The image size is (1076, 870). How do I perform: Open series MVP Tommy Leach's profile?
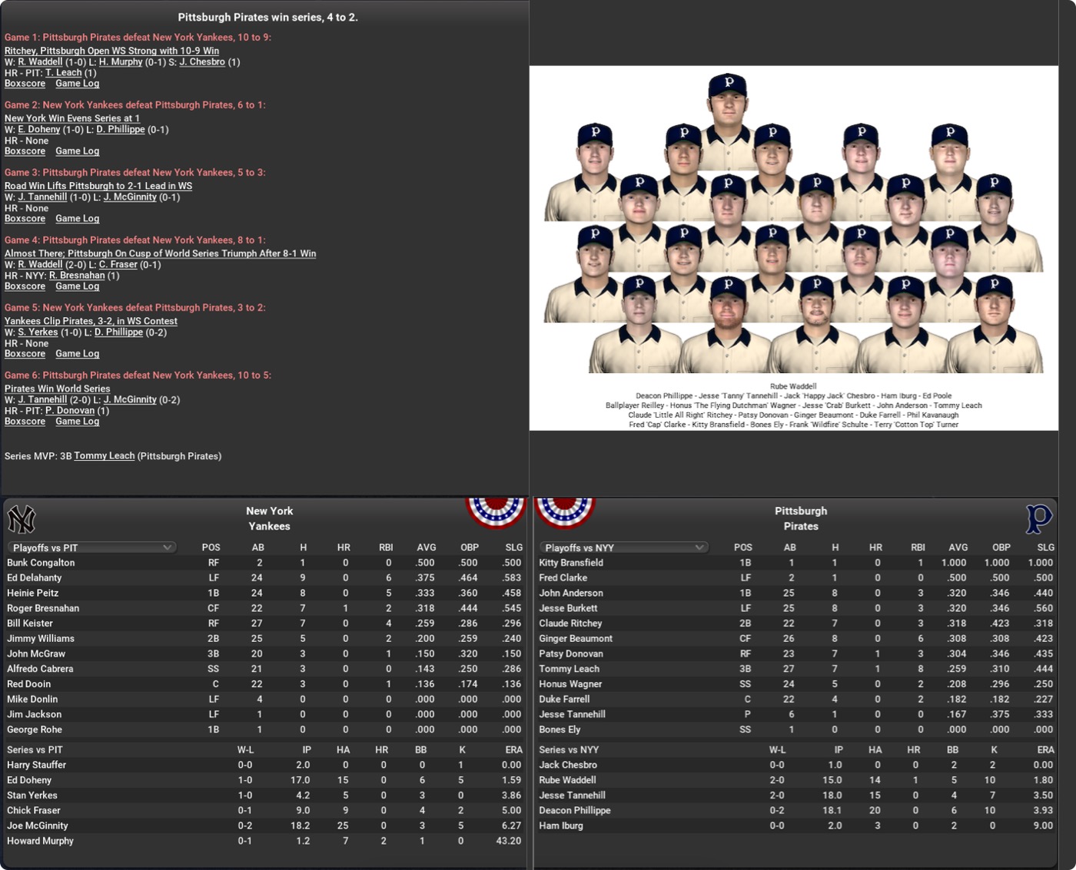104,456
